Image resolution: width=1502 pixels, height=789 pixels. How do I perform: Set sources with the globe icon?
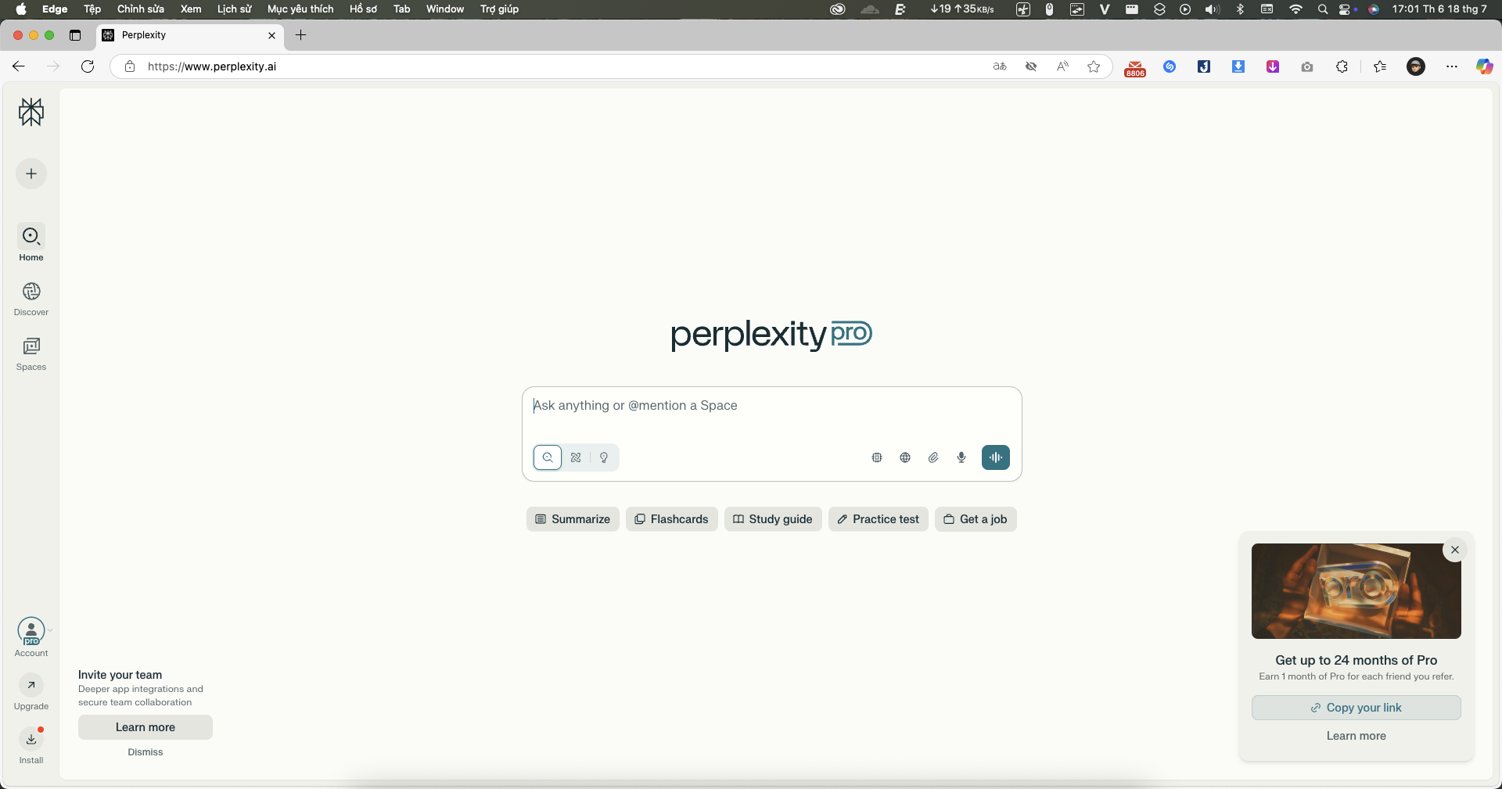tap(905, 457)
